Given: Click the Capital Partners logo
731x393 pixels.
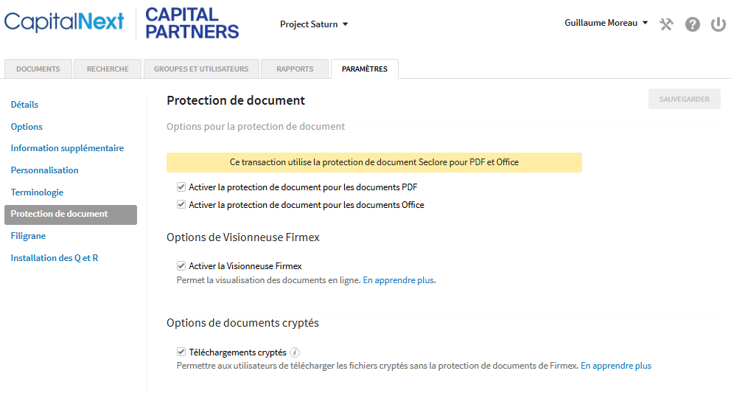Looking at the screenshot, I should click(192, 23).
